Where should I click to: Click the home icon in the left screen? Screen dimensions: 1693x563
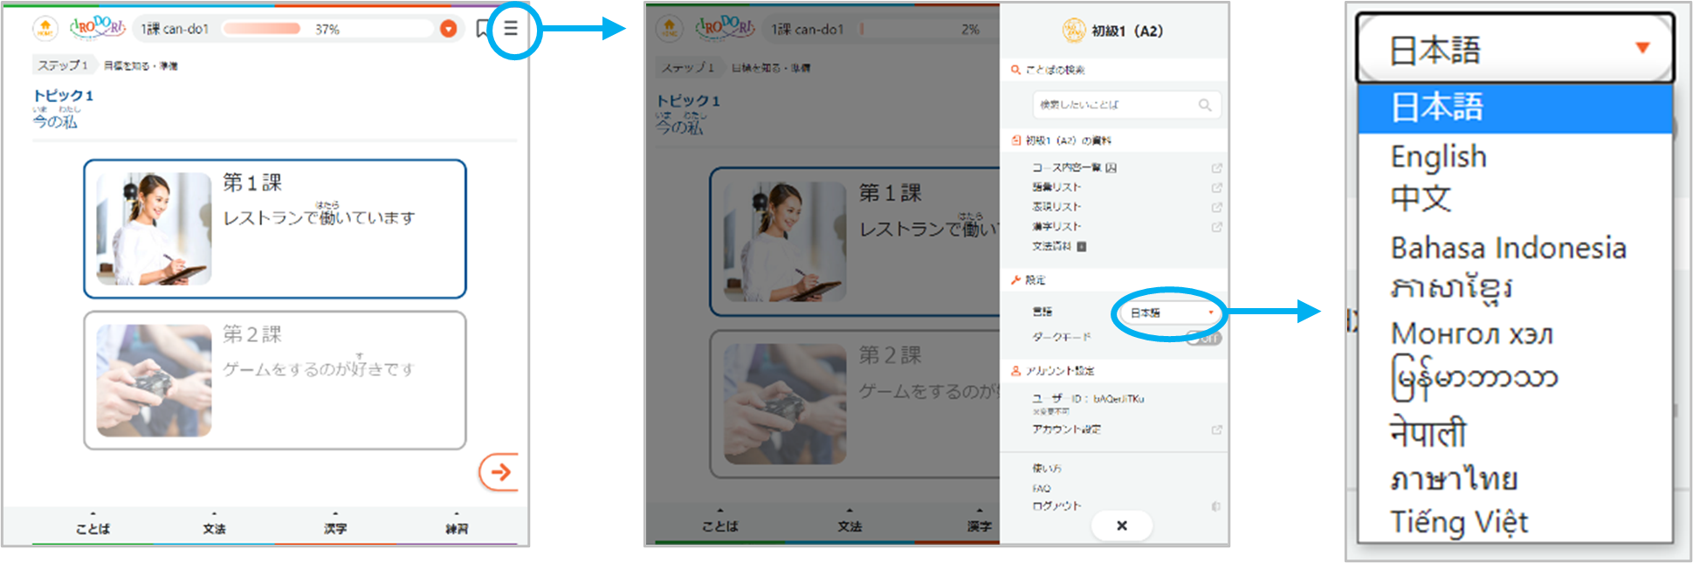click(45, 28)
